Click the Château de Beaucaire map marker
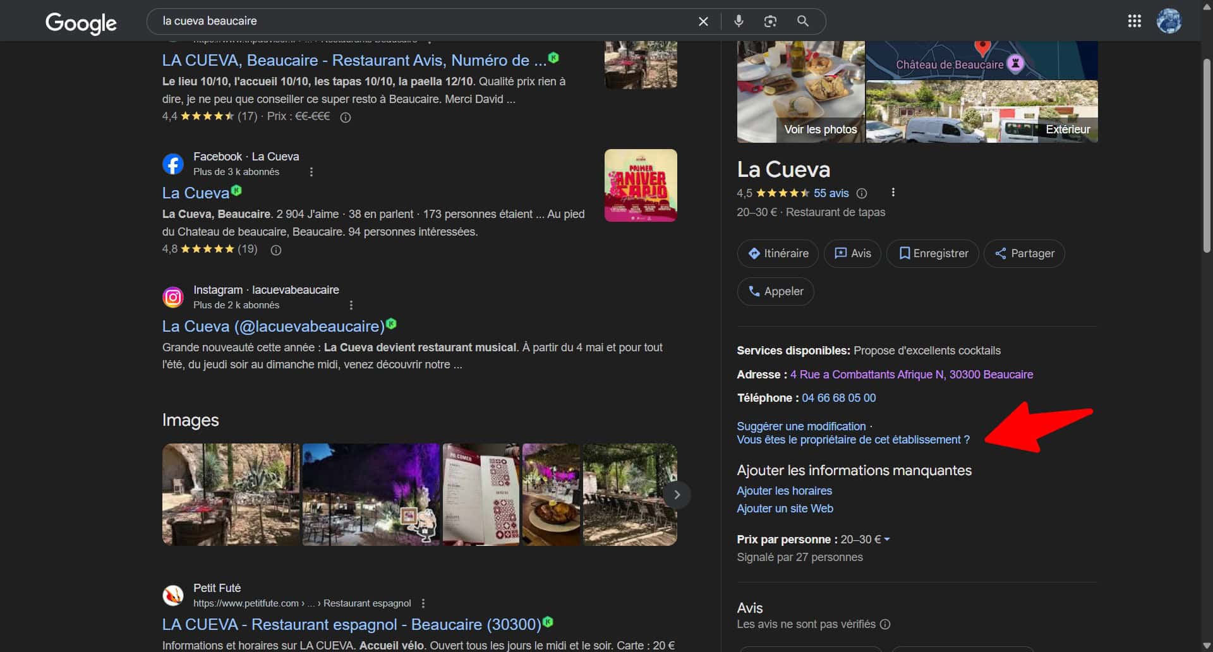The height and width of the screenshot is (652, 1213). pos(1015,63)
